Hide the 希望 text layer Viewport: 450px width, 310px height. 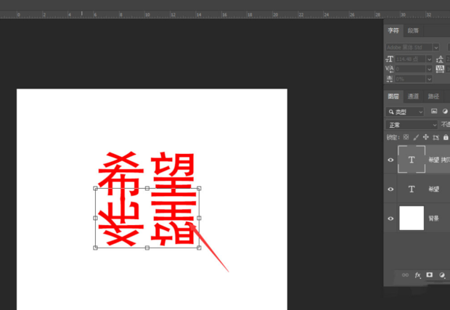click(x=390, y=189)
